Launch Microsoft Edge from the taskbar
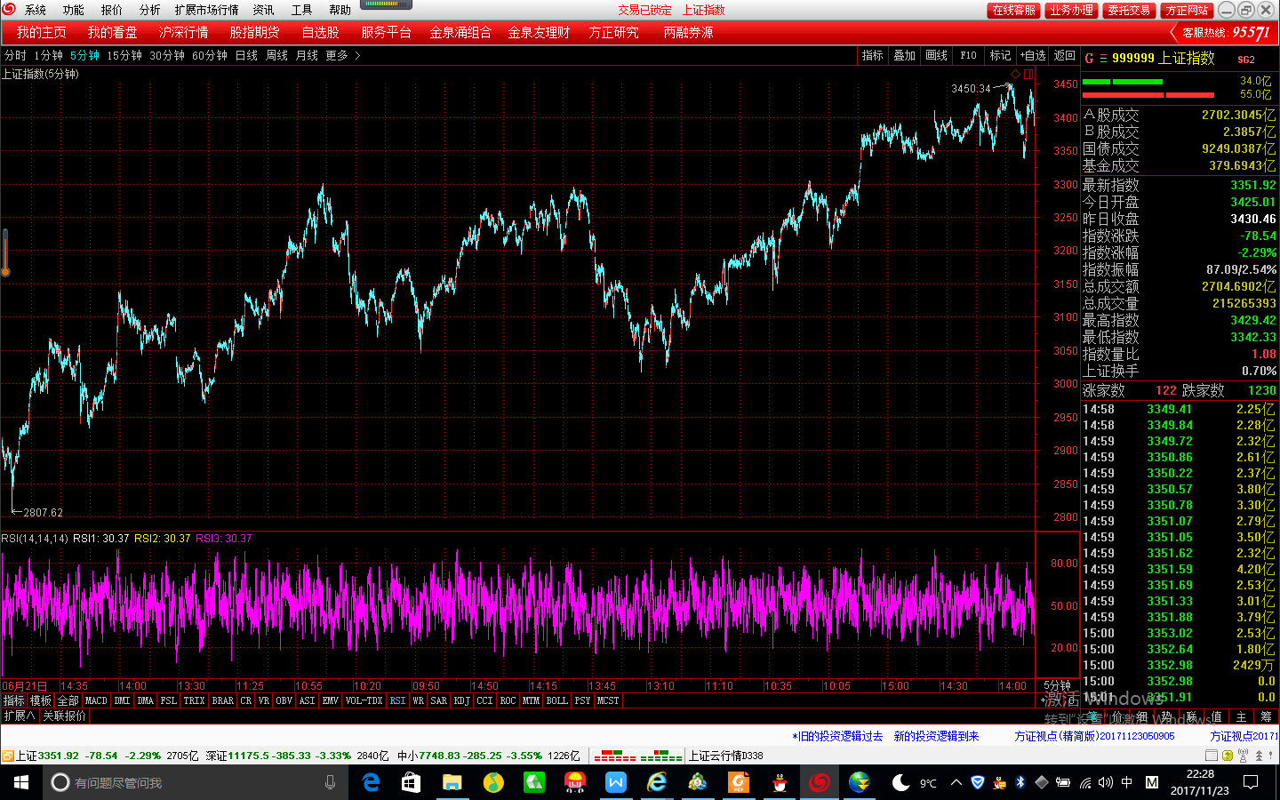 (x=371, y=782)
